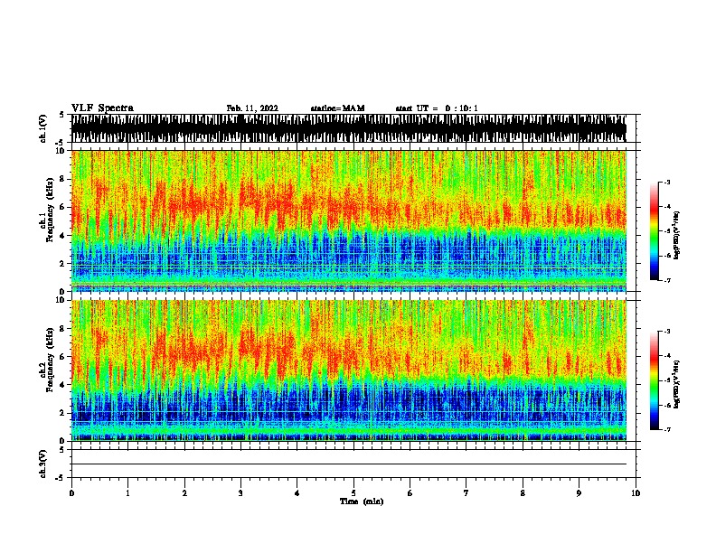Click the ch.2 "Frequency (kHz)" axis label
716x553 pixels.
pos(50,360)
